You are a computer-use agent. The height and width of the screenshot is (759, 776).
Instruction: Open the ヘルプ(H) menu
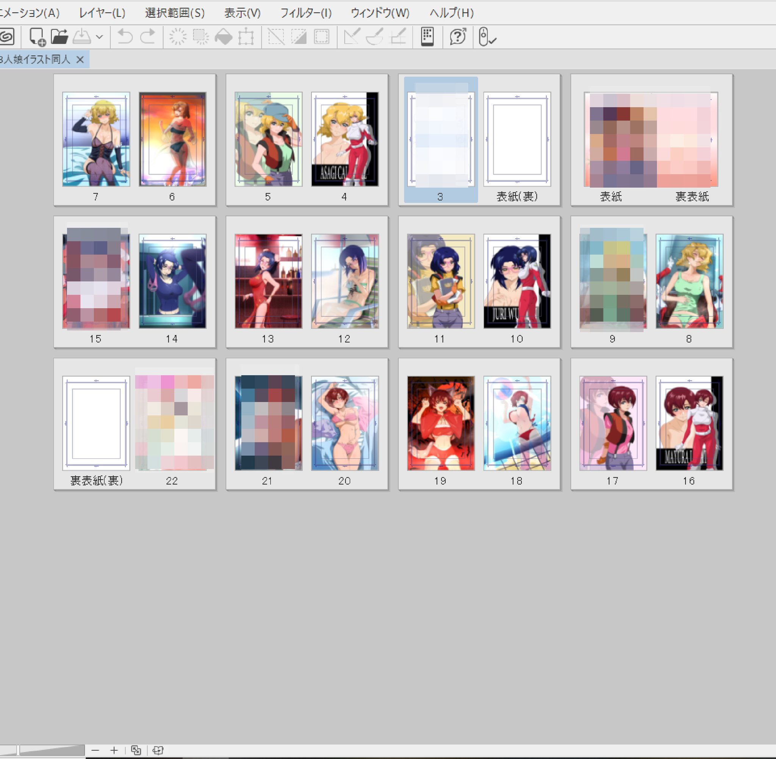point(451,13)
